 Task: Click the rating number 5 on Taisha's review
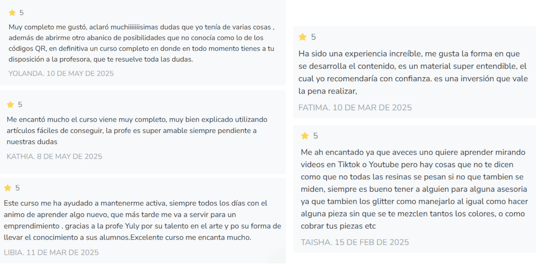tap(316, 136)
